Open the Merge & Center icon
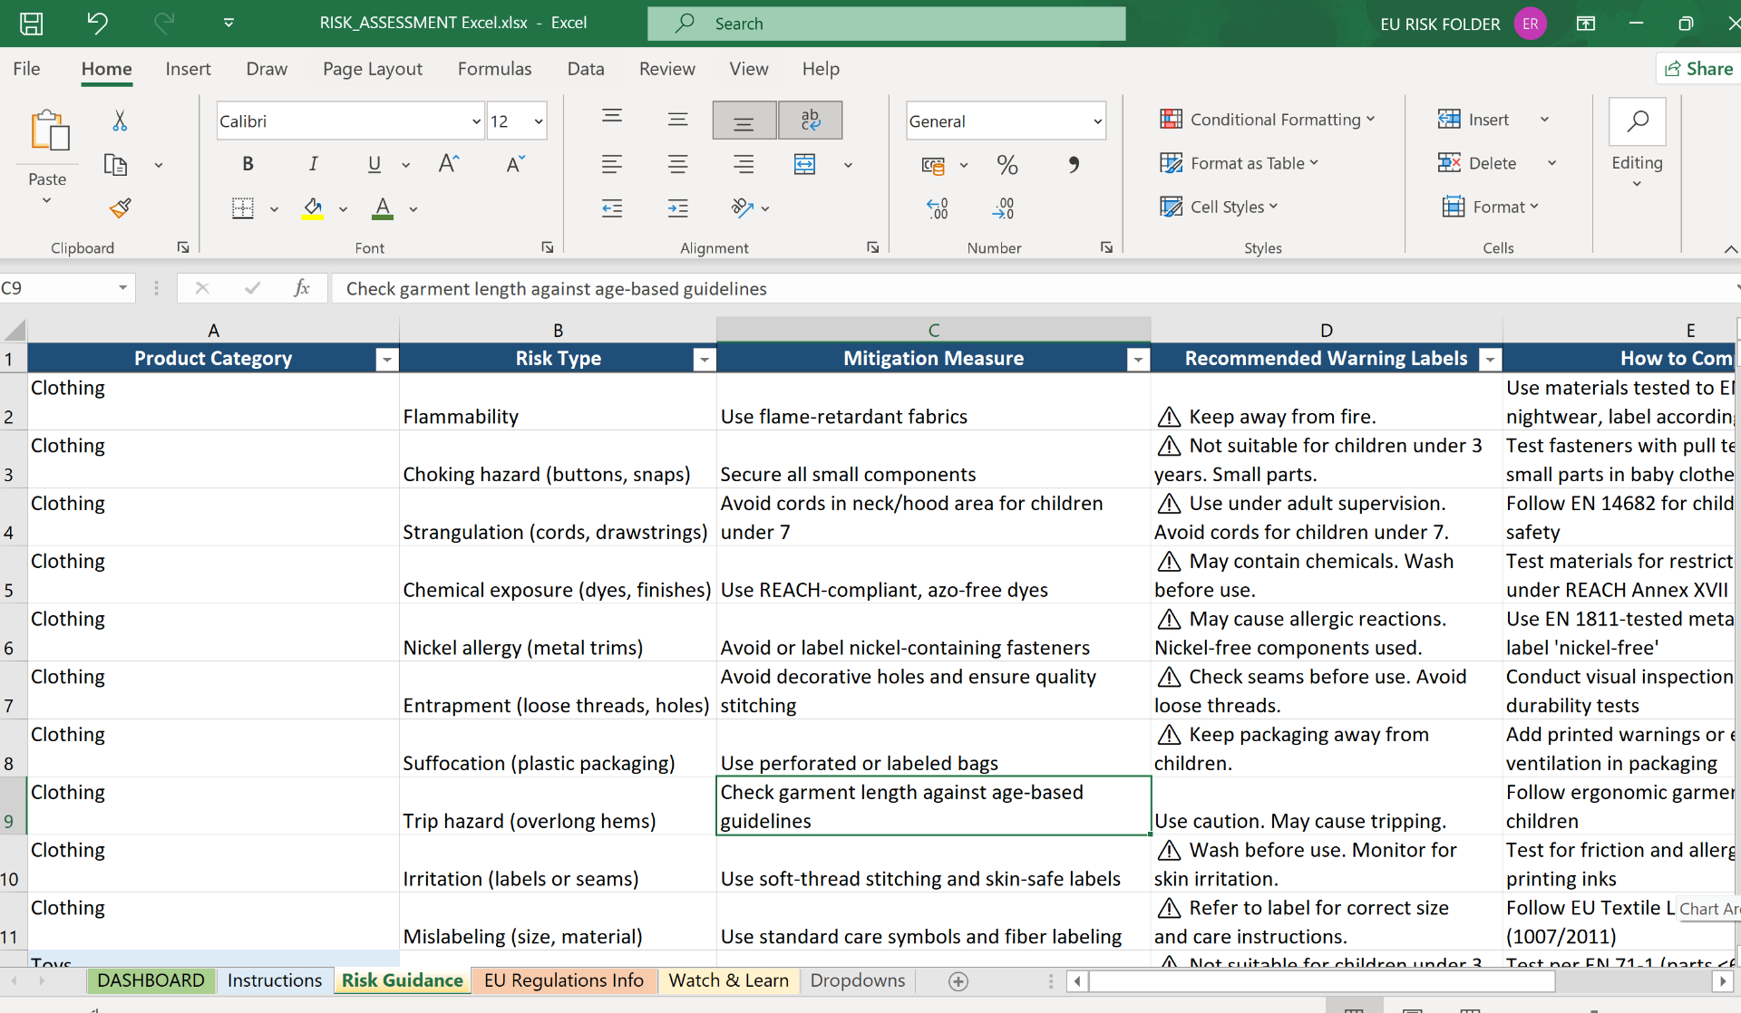The image size is (1741, 1013). pyautogui.click(x=805, y=164)
